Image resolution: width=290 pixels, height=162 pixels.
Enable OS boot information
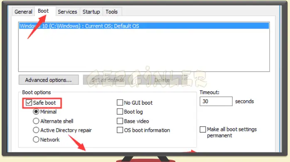pyautogui.click(x=120, y=130)
